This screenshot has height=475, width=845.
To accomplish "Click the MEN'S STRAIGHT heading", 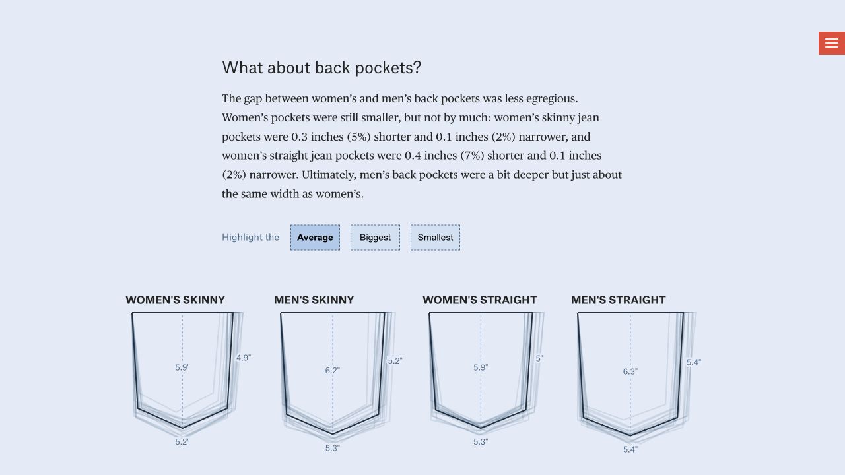I will click(619, 300).
